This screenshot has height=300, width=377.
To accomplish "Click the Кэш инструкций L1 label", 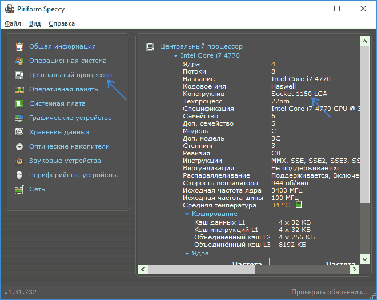I will (226, 230).
